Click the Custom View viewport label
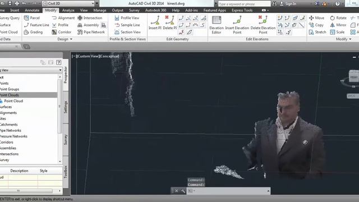 (x=88, y=56)
